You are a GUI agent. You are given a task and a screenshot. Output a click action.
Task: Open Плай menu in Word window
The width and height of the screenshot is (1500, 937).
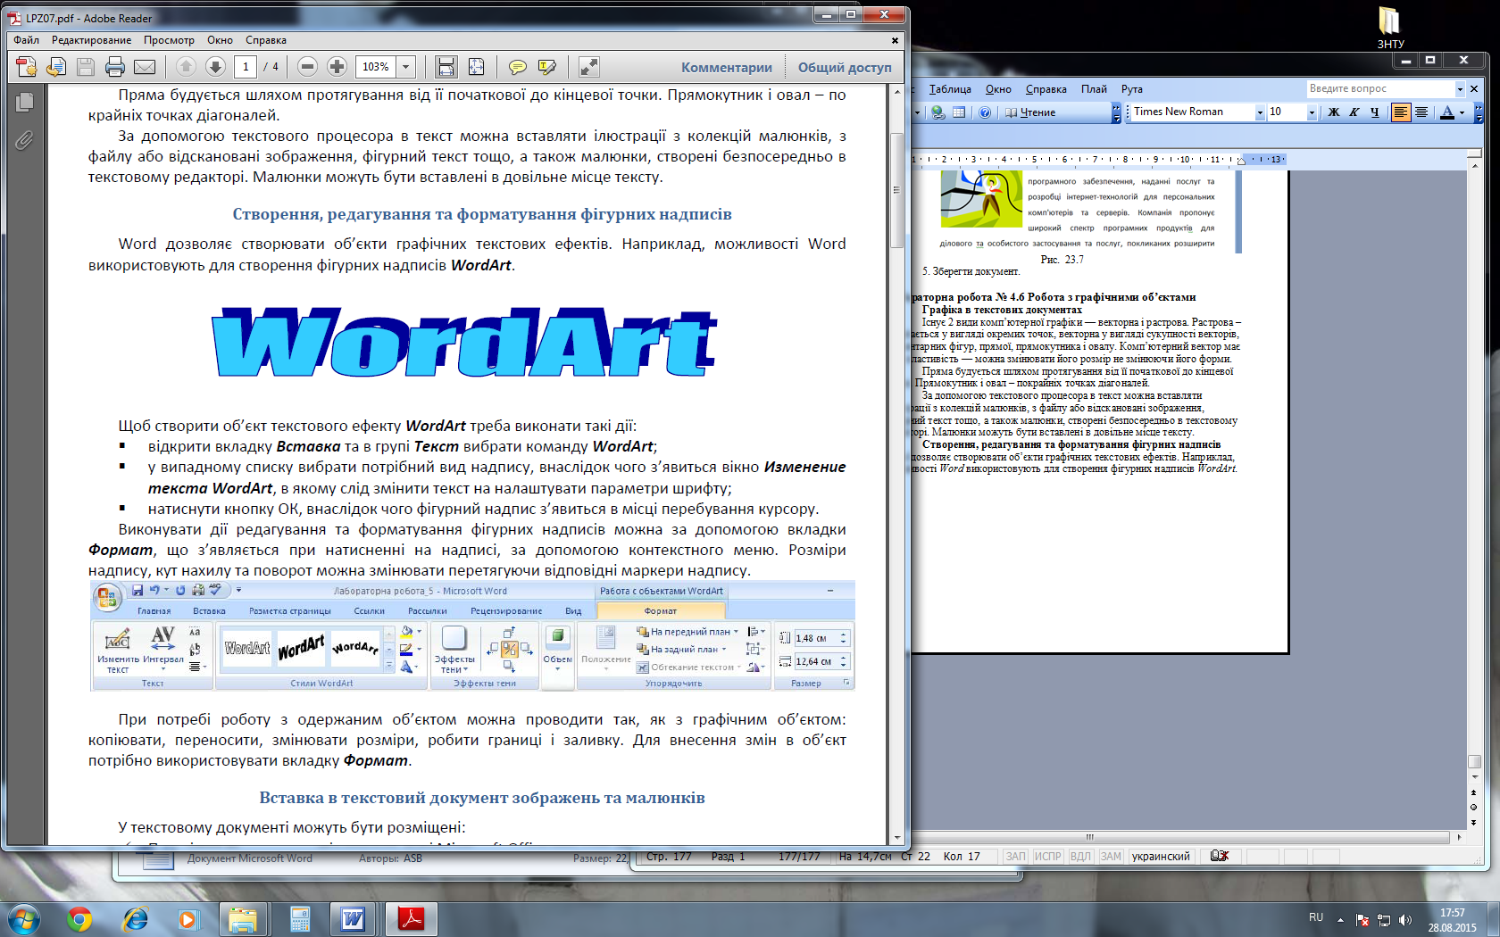pos(1094,89)
